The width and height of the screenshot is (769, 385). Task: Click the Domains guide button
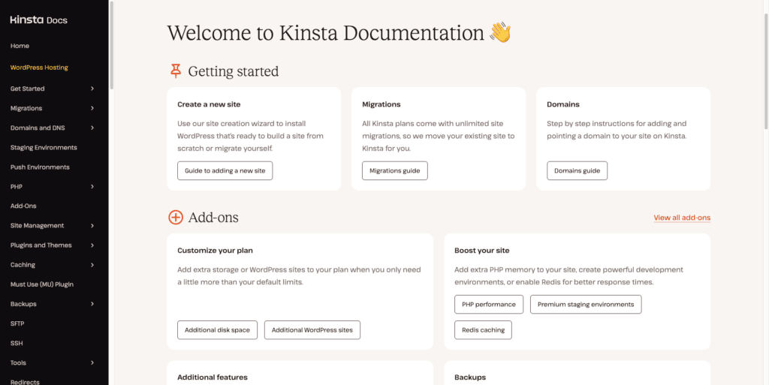tap(578, 171)
